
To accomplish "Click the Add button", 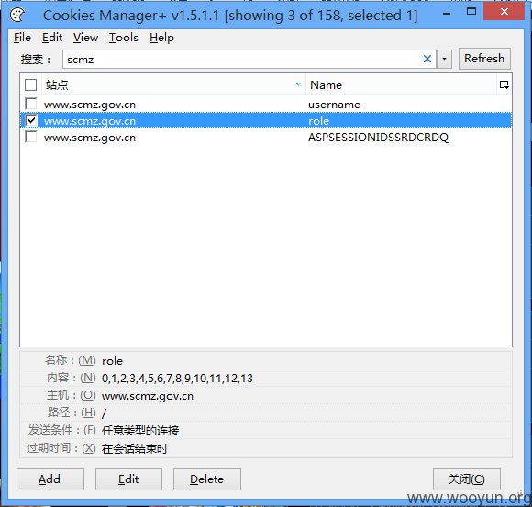I will 50,479.
